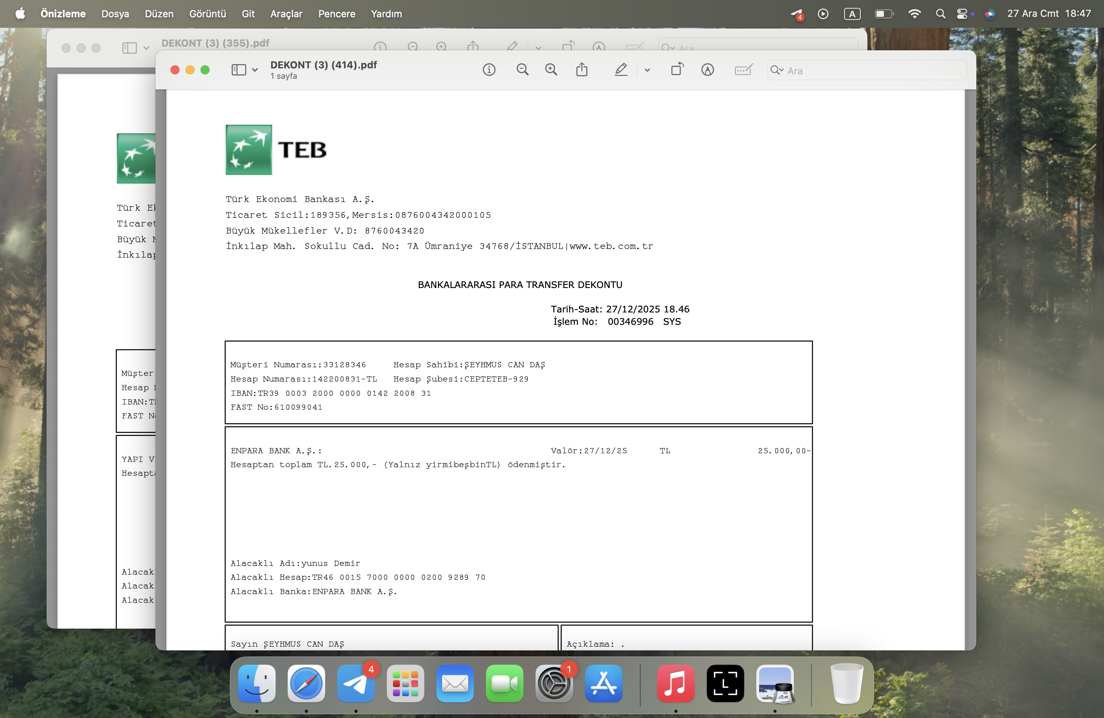Viewport: 1104px width, 718px height.
Task: Open the Git menu
Action: point(248,14)
